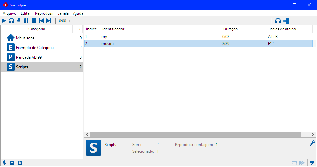The image size is (317, 167).
Task: Toggle the A button in status bar
Action: [20, 163]
